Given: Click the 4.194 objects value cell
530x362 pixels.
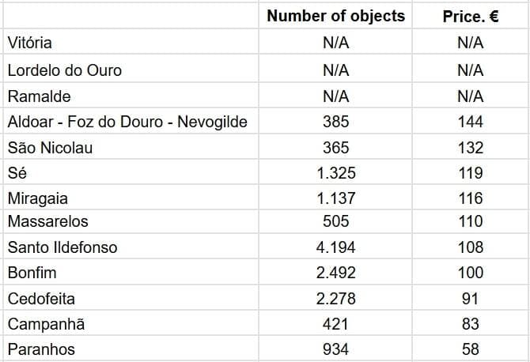Looking at the screenshot, I should [335, 247].
